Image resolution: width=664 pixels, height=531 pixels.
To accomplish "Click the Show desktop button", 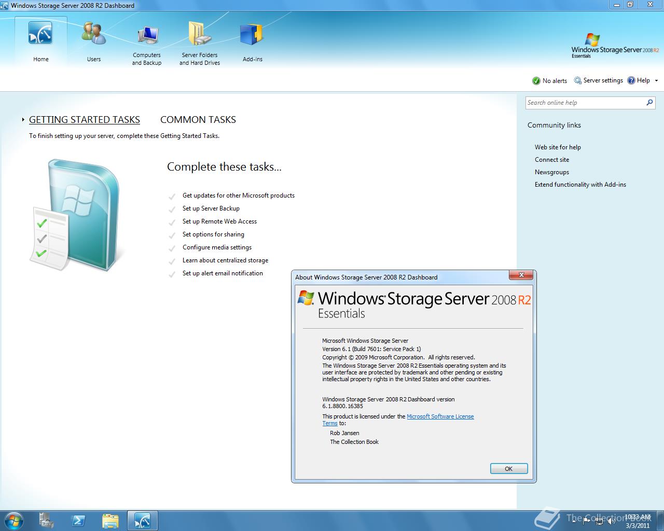I will coord(660,521).
